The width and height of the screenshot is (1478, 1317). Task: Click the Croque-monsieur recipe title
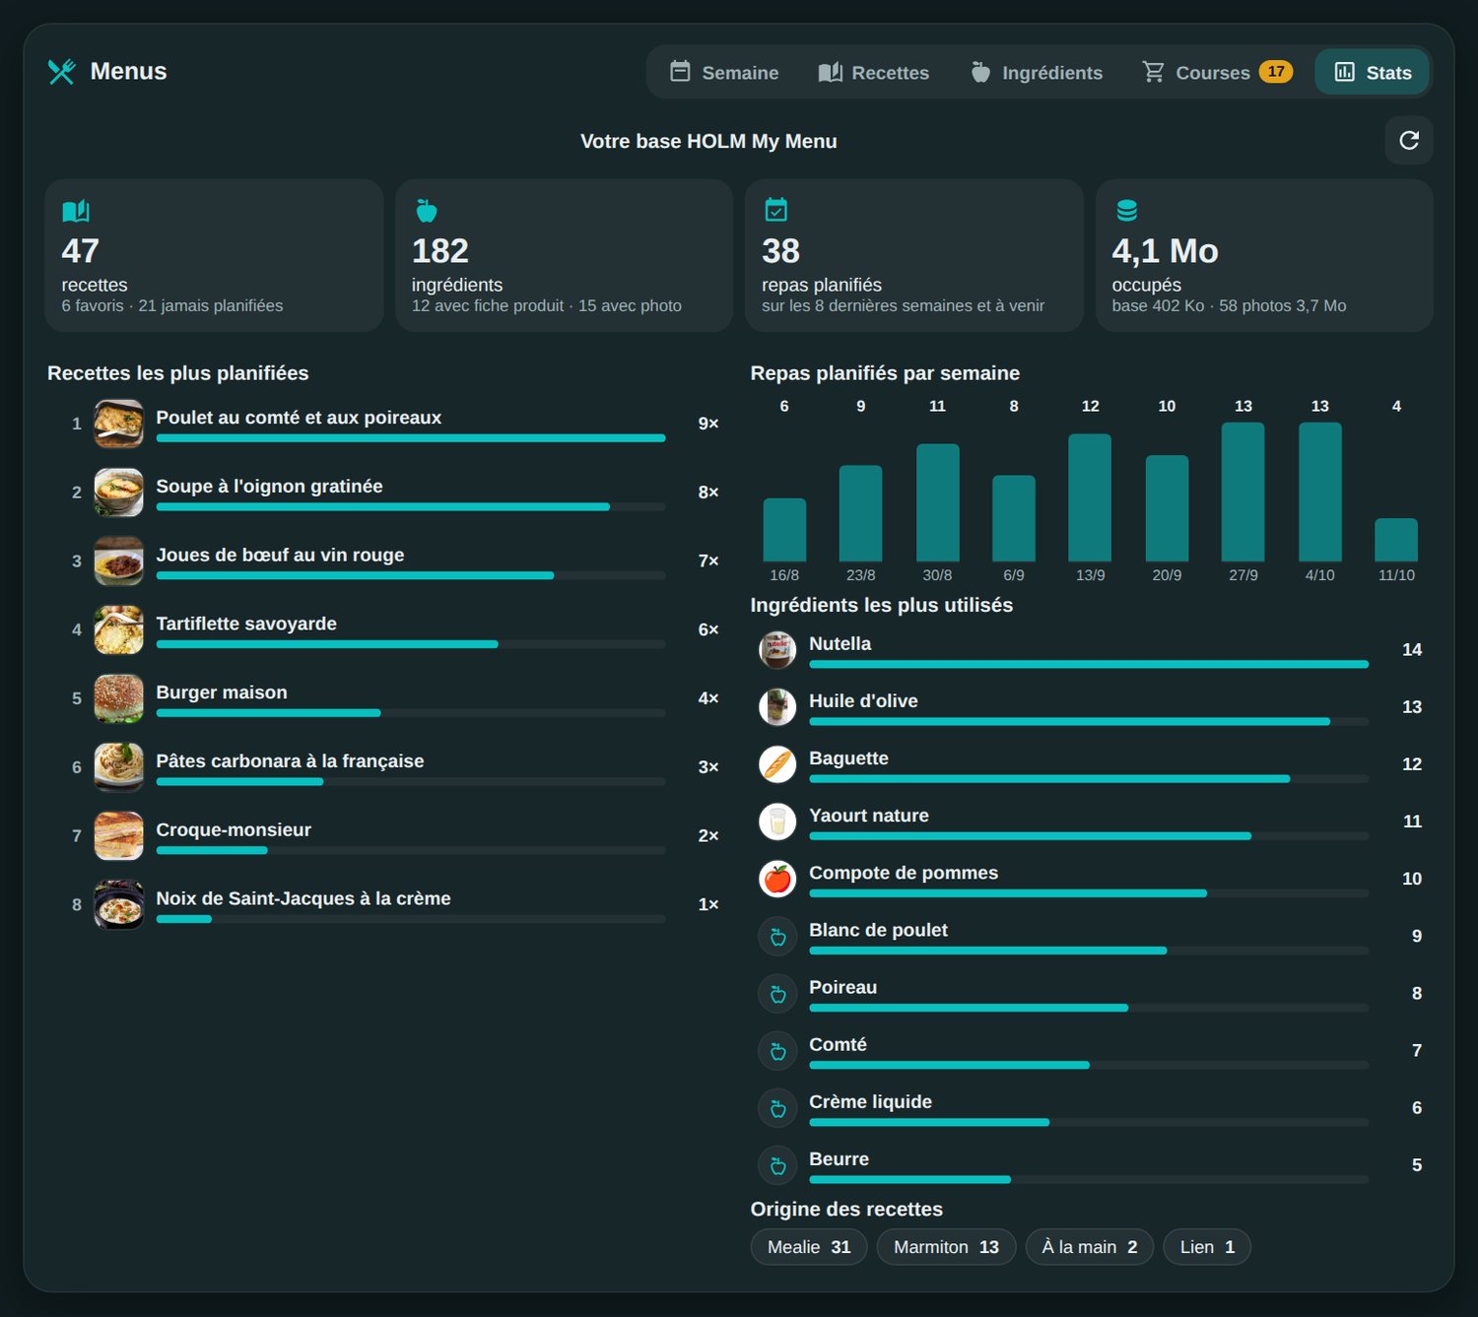click(234, 830)
